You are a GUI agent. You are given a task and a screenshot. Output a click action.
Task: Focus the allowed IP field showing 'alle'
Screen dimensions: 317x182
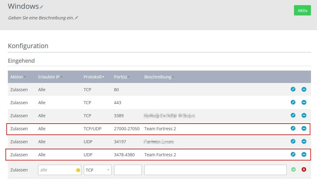point(60,170)
